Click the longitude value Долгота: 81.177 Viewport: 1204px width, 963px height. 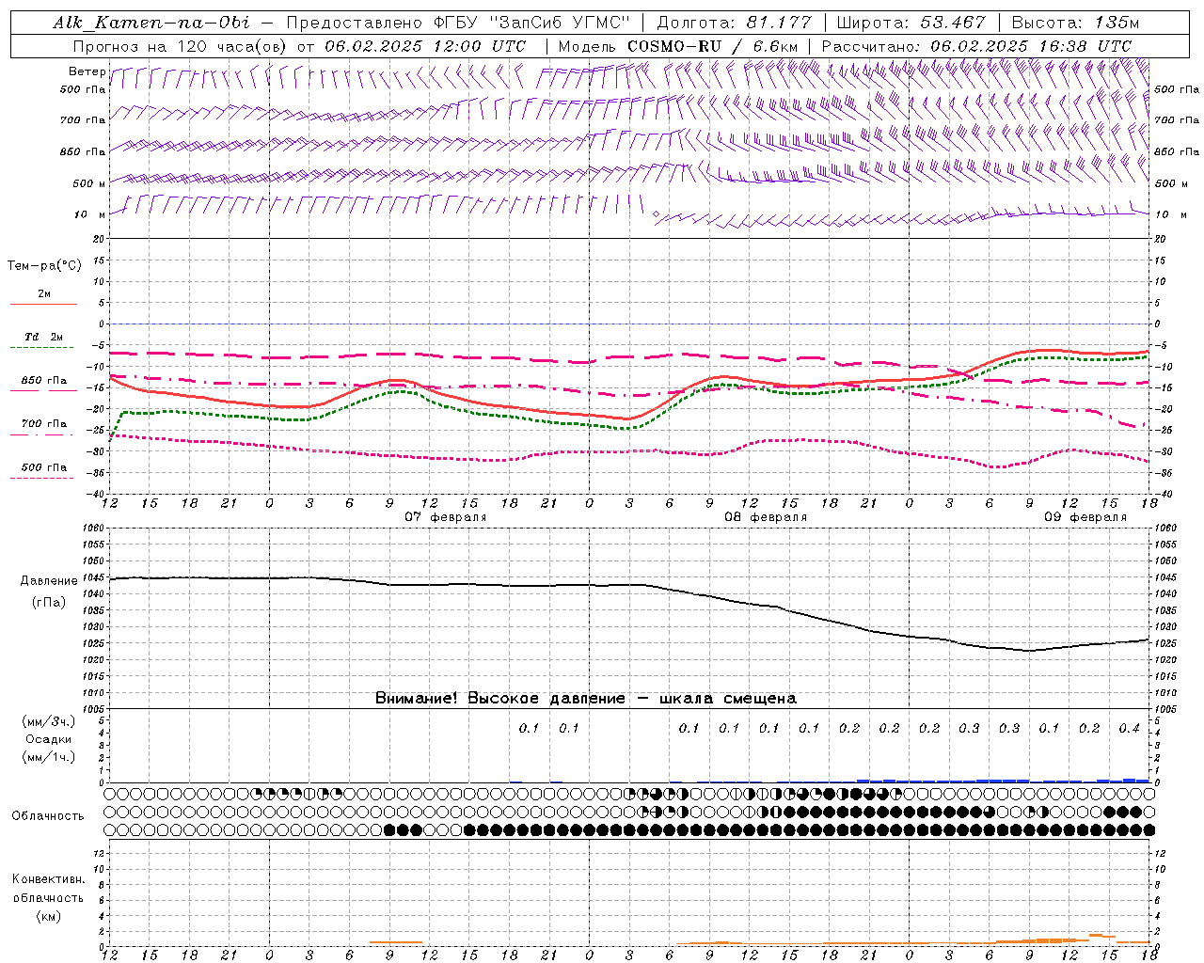coord(736,23)
